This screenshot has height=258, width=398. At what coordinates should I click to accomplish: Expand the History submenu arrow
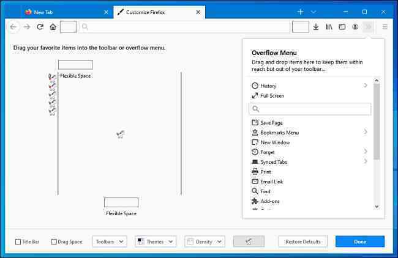tap(366, 86)
